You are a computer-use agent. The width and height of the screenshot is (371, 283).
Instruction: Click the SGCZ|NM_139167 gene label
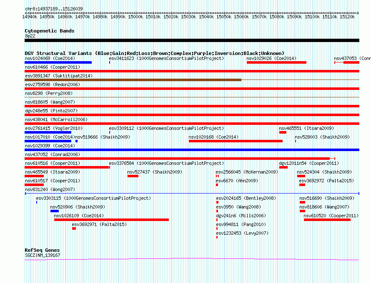[43, 256]
